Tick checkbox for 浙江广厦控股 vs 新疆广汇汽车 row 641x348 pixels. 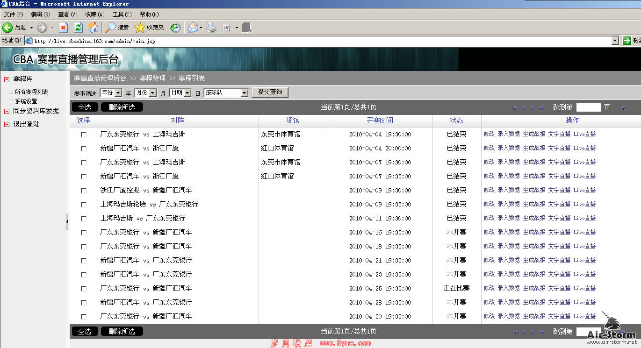coord(84,191)
